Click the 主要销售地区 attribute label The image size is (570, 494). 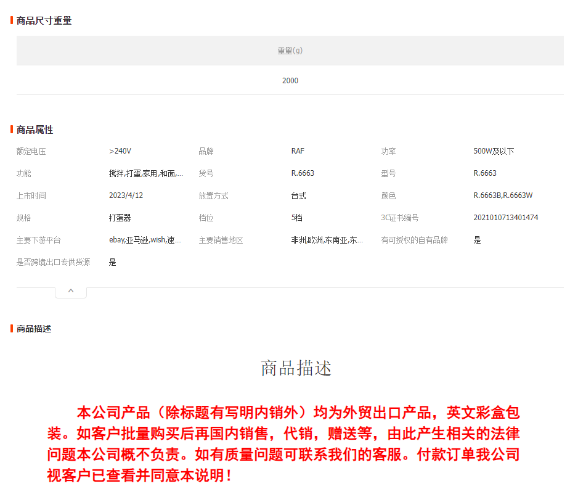(221, 240)
